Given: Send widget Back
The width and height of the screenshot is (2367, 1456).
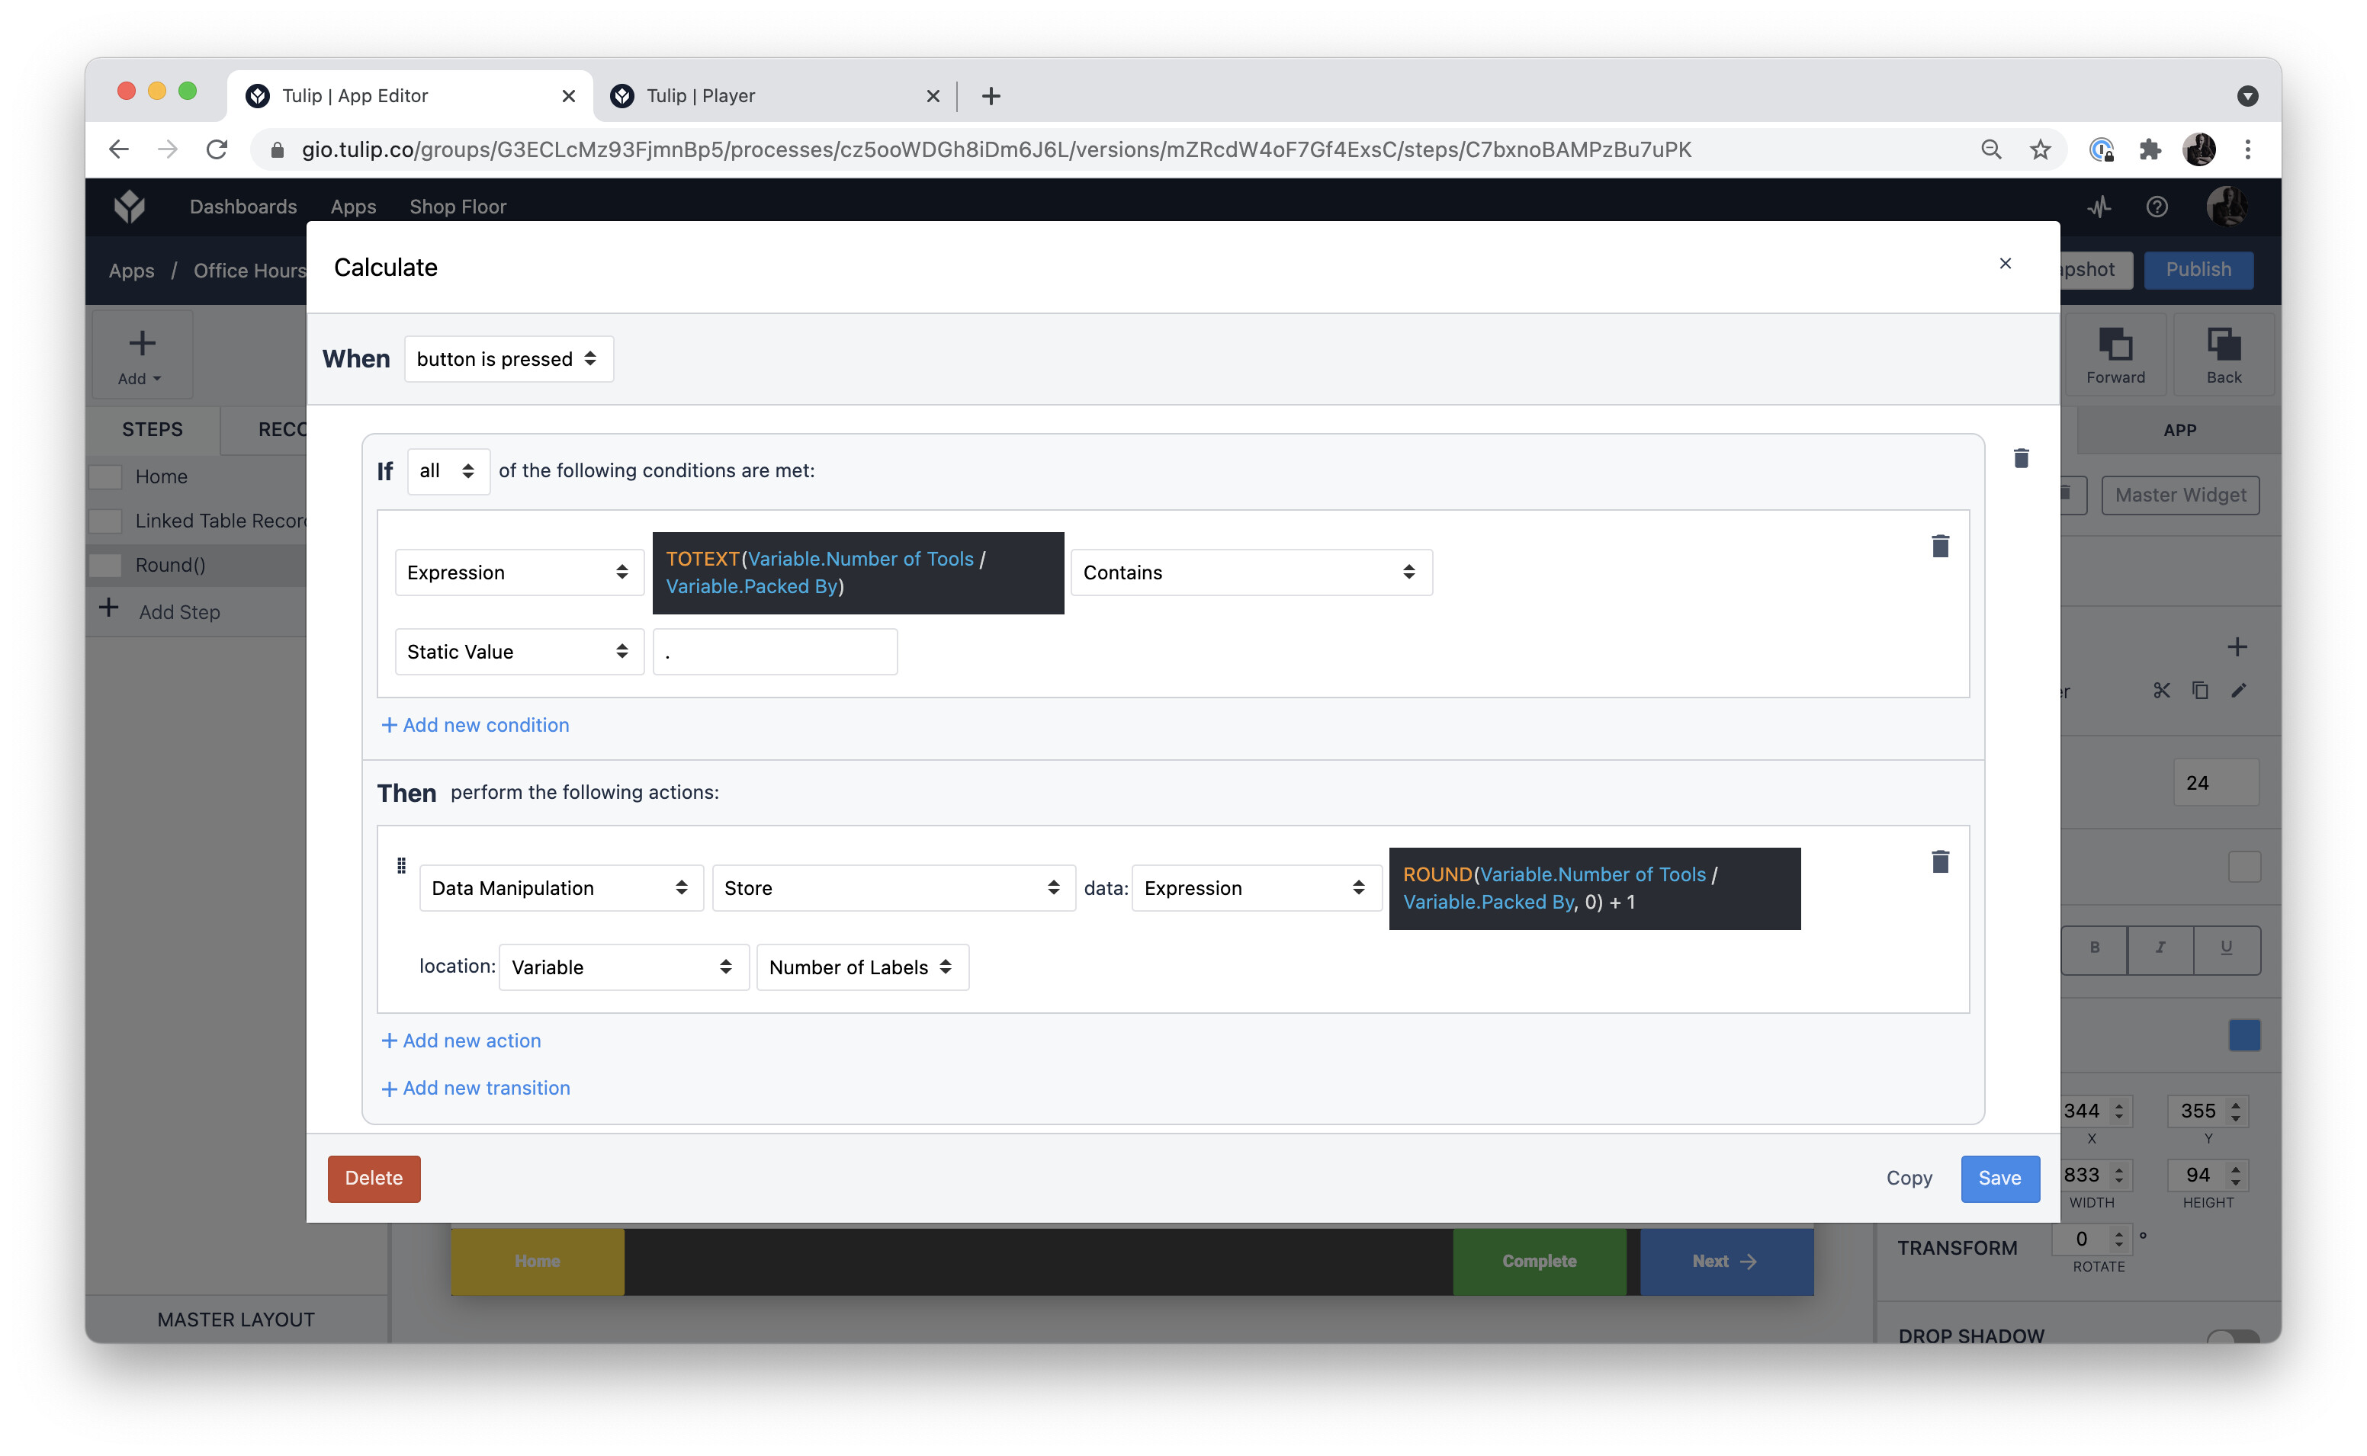Looking at the screenshot, I should [2223, 354].
